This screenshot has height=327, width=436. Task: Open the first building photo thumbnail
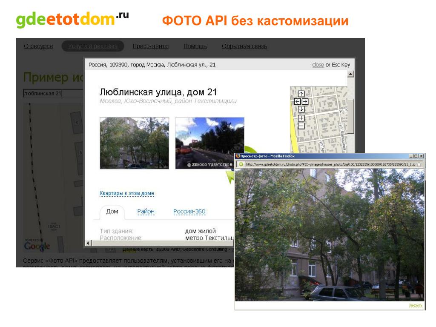point(134,143)
